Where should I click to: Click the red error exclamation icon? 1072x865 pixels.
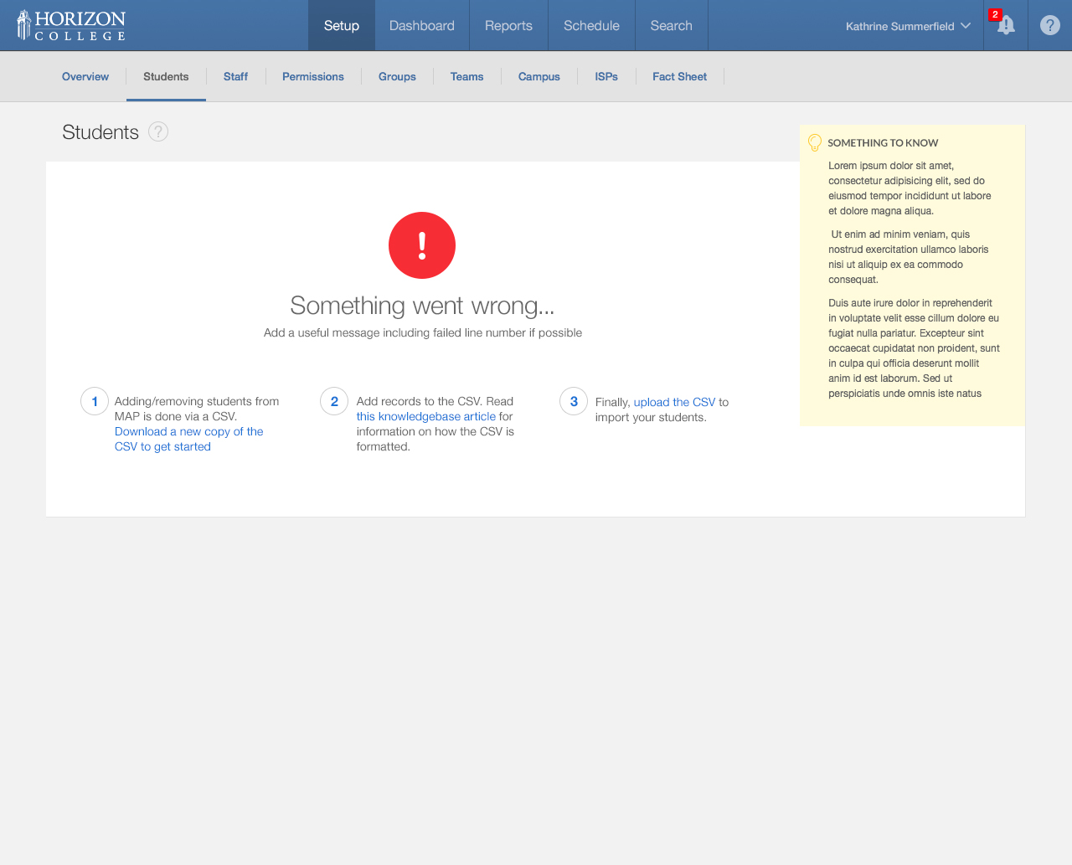pos(422,245)
